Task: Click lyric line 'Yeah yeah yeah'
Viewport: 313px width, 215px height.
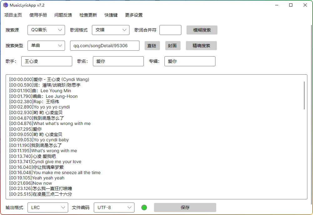Action: pos(48,178)
